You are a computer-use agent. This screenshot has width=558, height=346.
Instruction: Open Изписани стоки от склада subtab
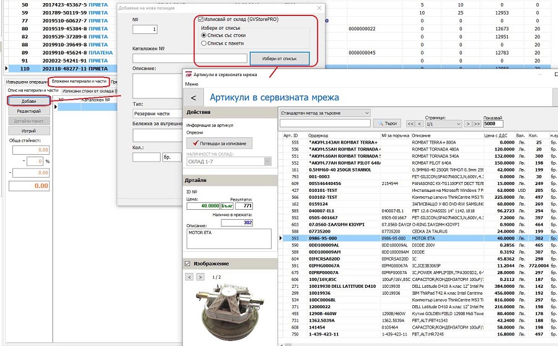[x=89, y=91]
